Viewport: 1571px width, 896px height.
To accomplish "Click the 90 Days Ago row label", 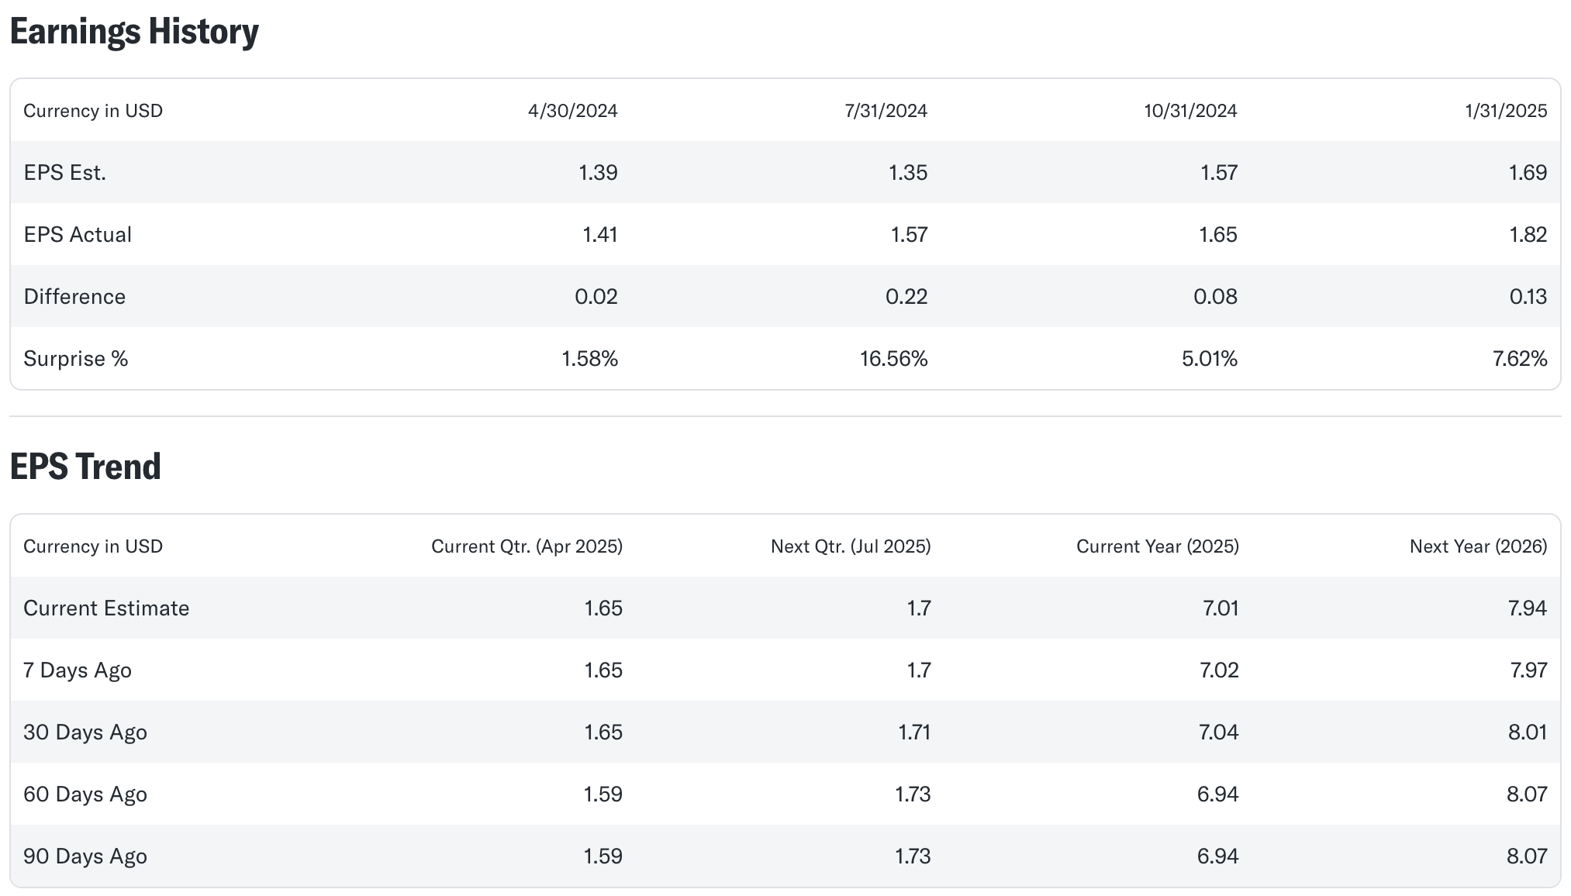I will 85,856.
